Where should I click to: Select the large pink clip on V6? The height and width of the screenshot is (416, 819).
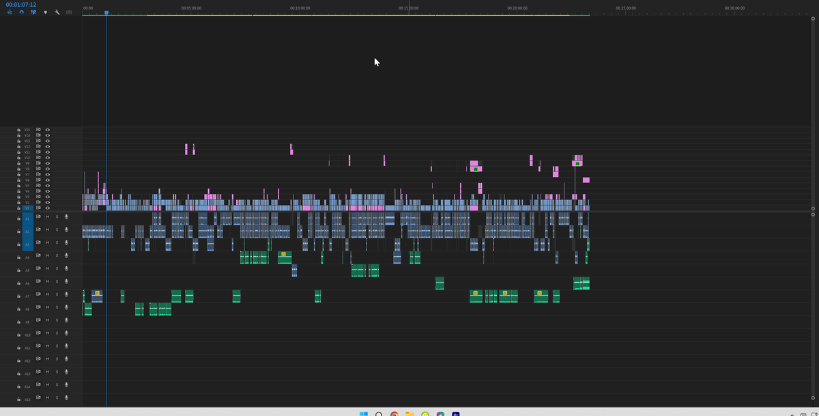[x=586, y=180]
